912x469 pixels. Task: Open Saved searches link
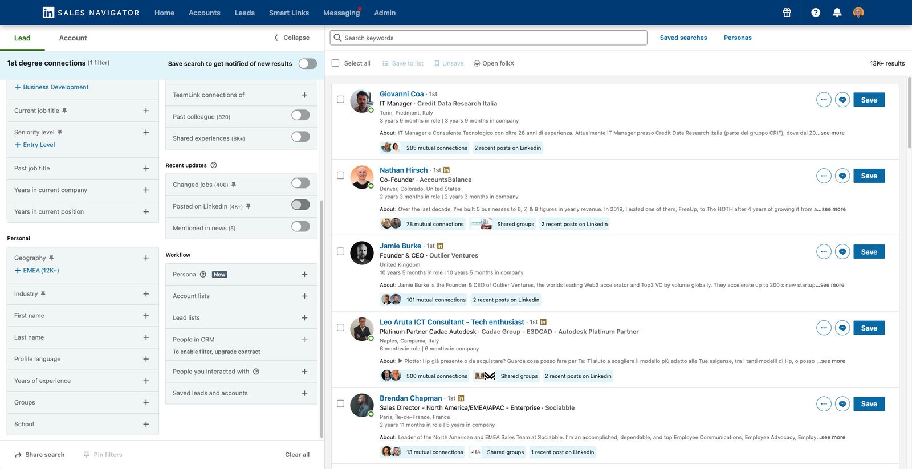[x=683, y=38]
